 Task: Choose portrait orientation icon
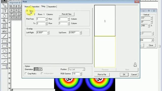[x=36, y=69]
